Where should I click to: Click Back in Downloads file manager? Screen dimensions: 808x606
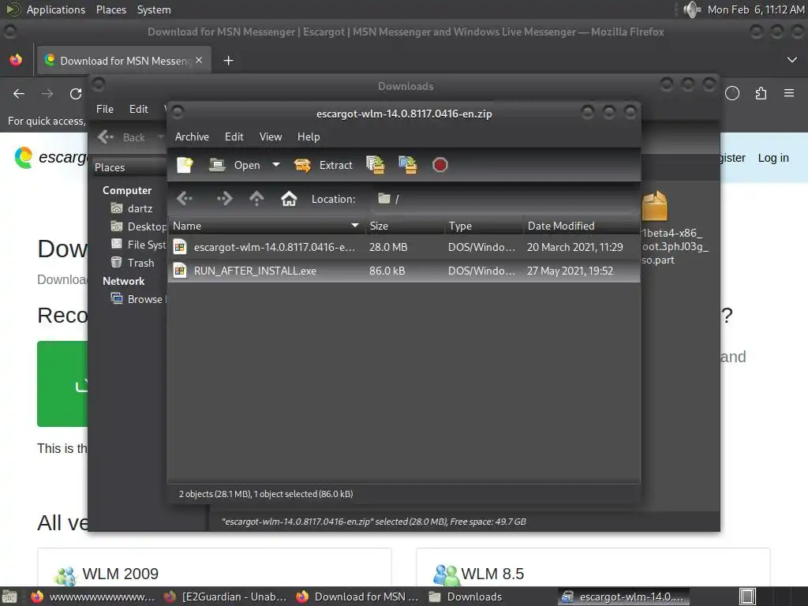122,137
